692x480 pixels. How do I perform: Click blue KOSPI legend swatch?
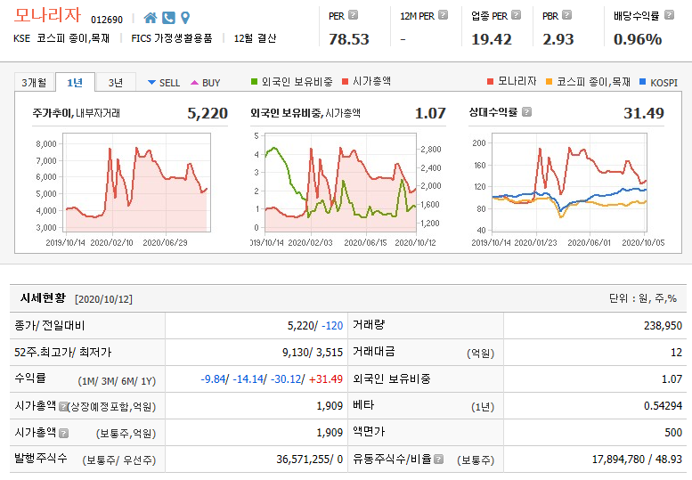pyautogui.click(x=643, y=82)
